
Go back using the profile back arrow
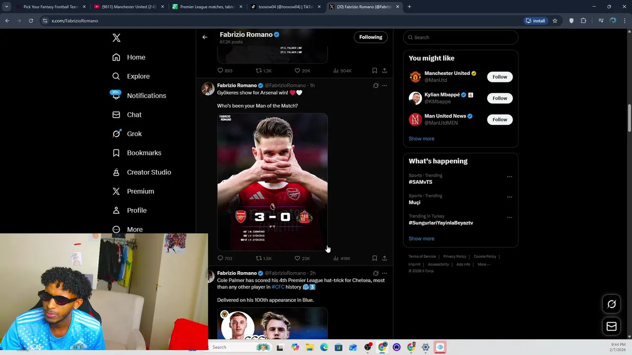[204, 37]
